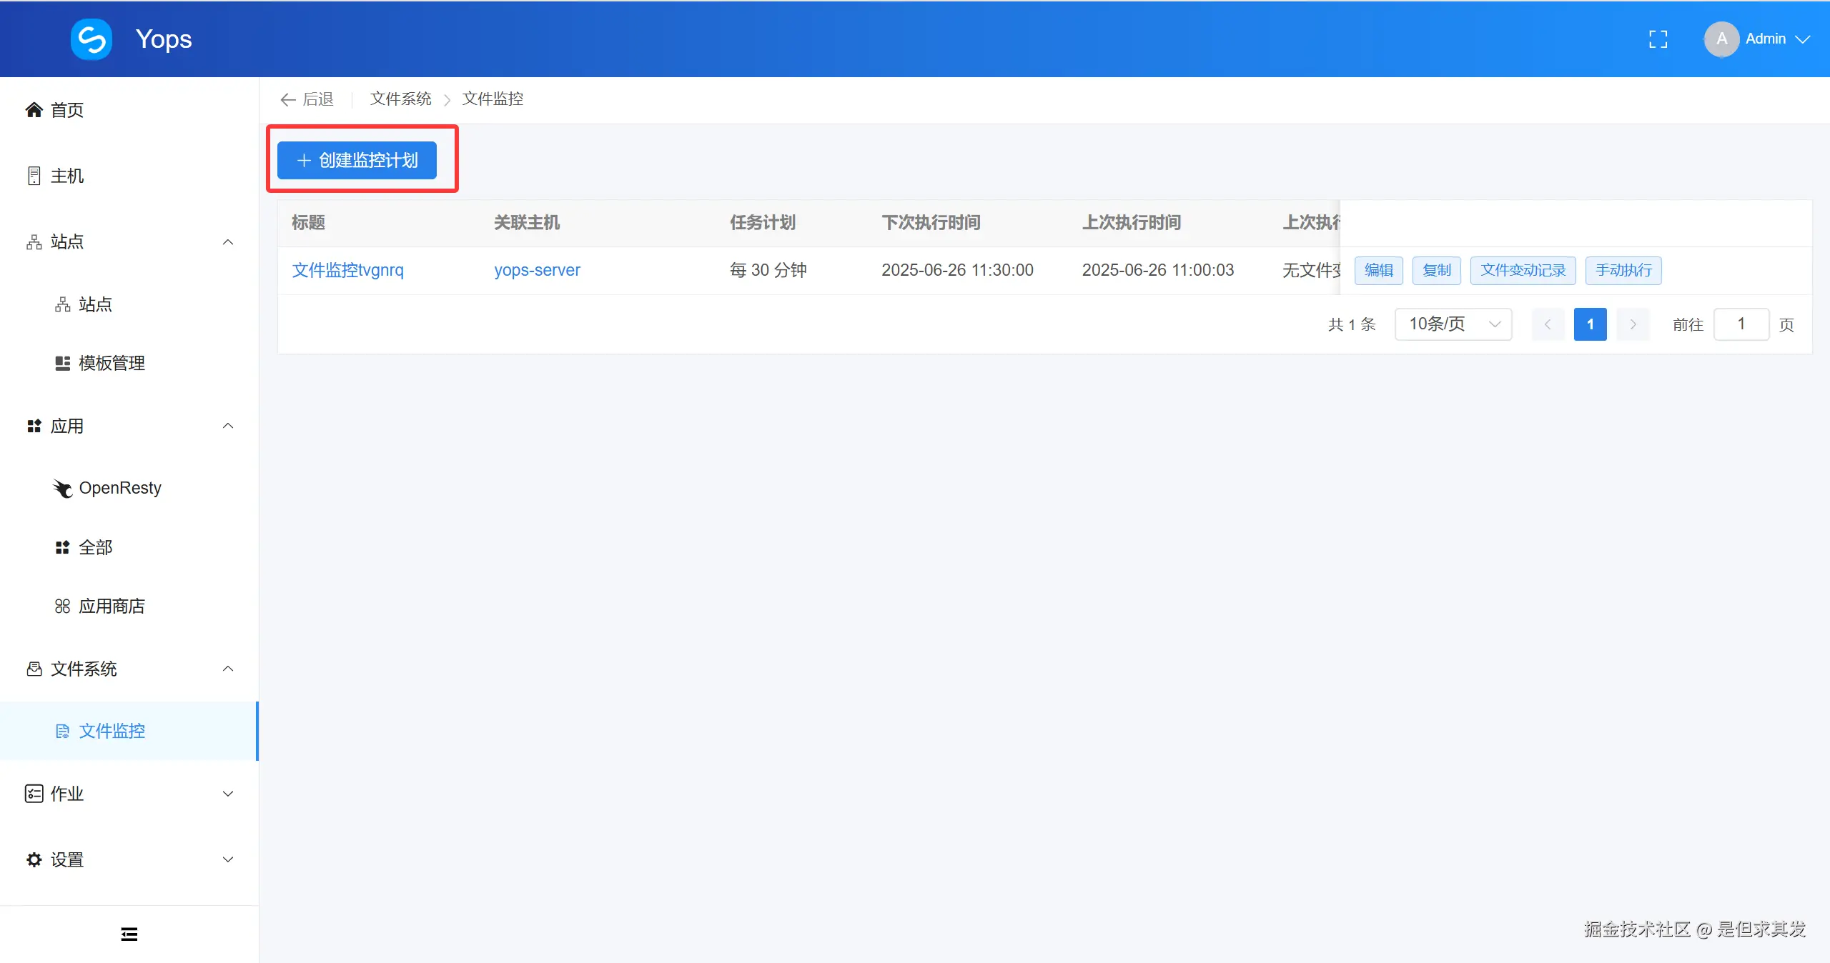The height and width of the screenshot is (963, 1830).
Task: Click the OpenResty application icon
Action: (62, 488)
